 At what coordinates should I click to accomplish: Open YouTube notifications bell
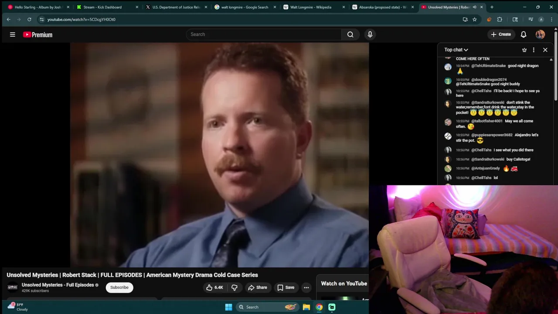(x=524, y=34)
